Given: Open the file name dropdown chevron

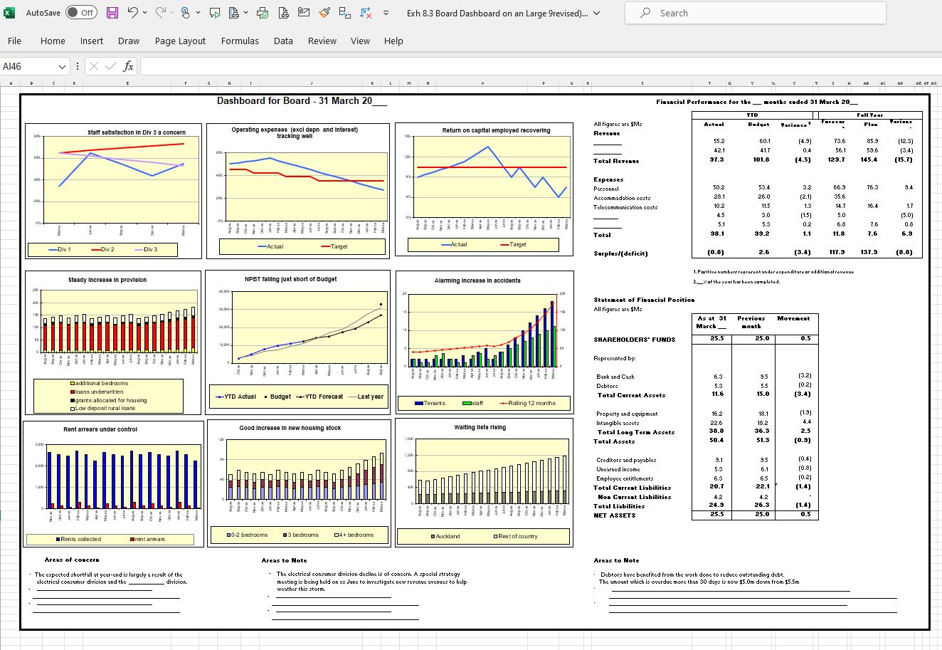Looking at the screenshot, I should [596, 13].
